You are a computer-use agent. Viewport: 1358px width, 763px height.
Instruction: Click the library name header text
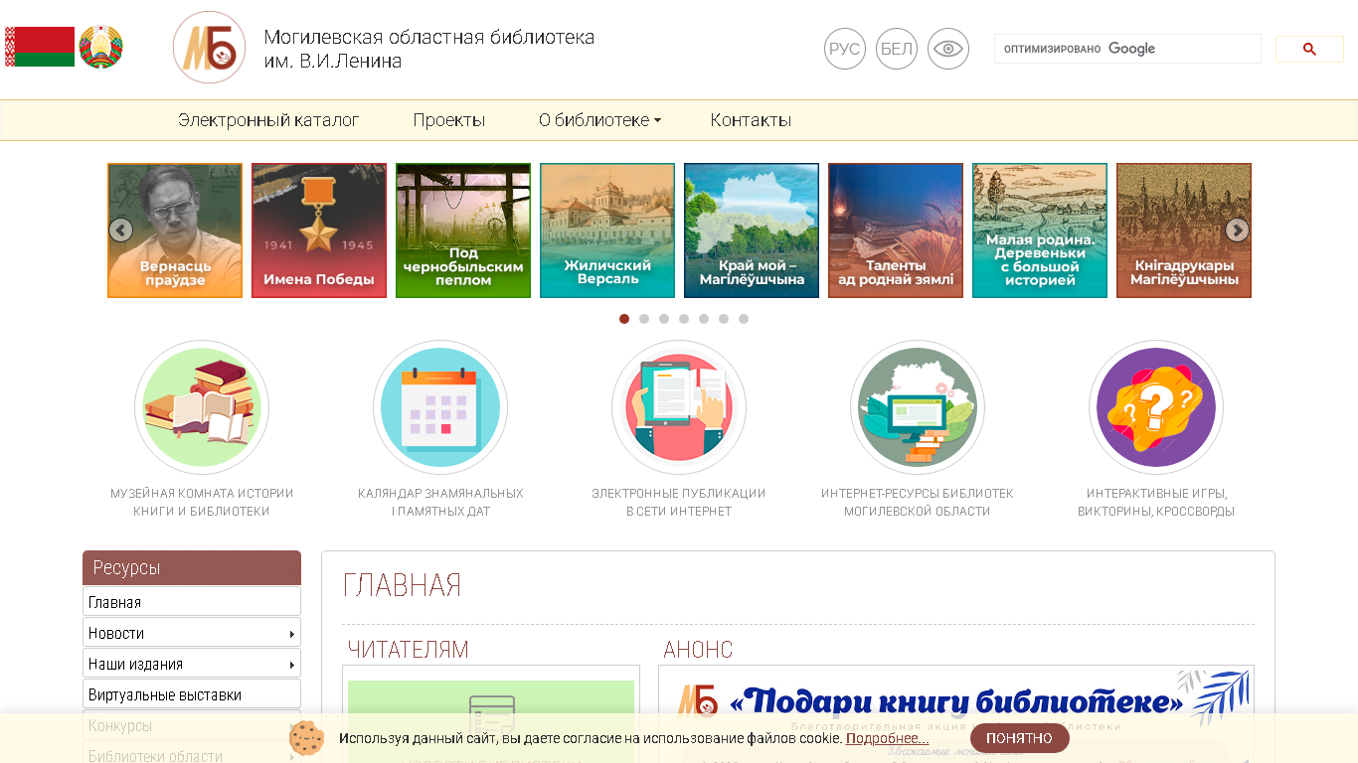pos(428,49)
